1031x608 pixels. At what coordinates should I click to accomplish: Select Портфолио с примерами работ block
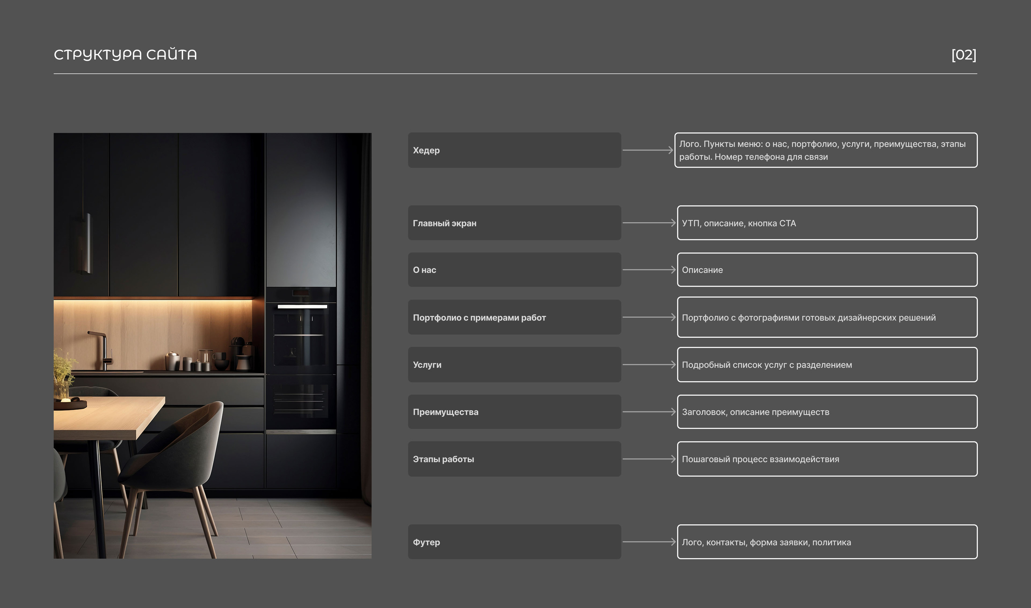[x=514, y=317]
